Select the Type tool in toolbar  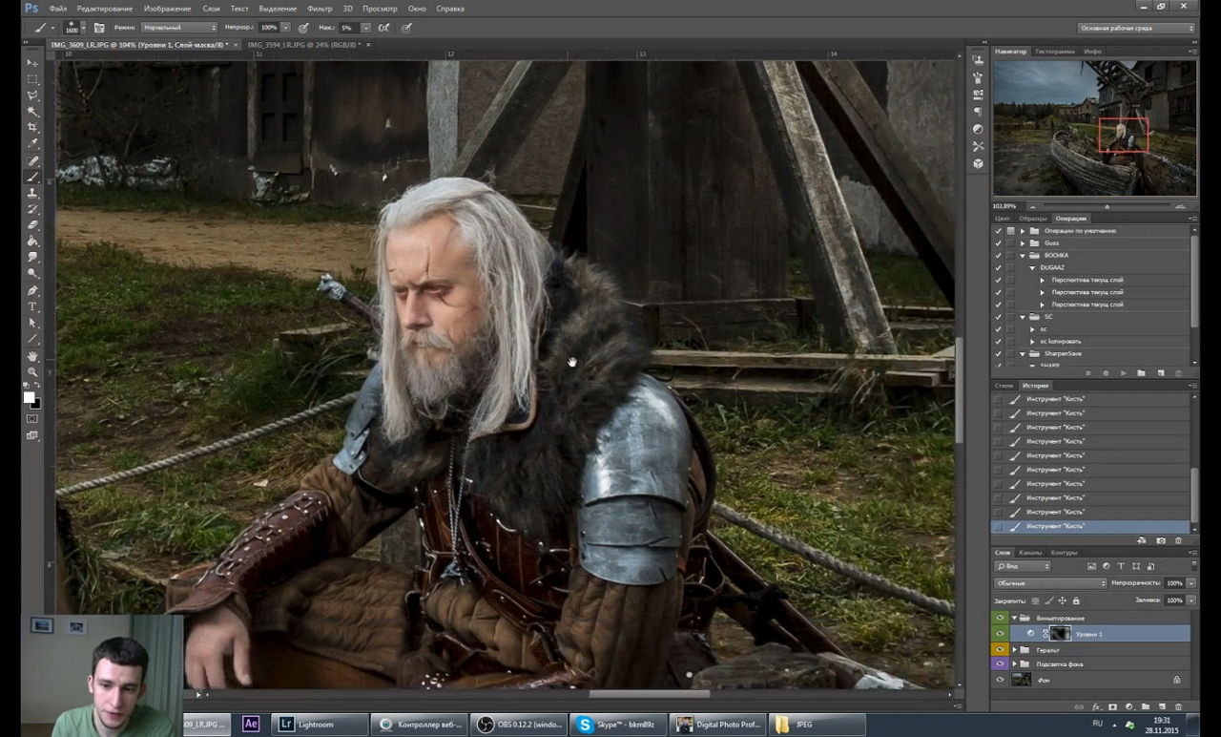pos(32,306)
